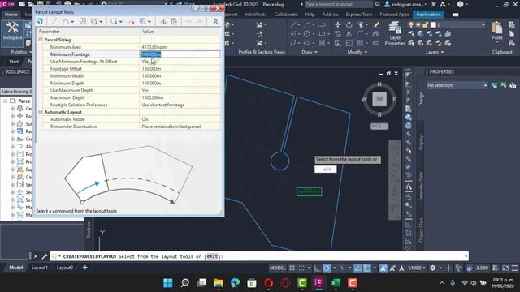
Task: Add a new layout with plus button
Action: (84, 268)
